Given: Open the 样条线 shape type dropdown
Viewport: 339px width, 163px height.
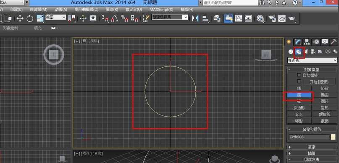Looking at the screenshot, I should pos(312,60).
